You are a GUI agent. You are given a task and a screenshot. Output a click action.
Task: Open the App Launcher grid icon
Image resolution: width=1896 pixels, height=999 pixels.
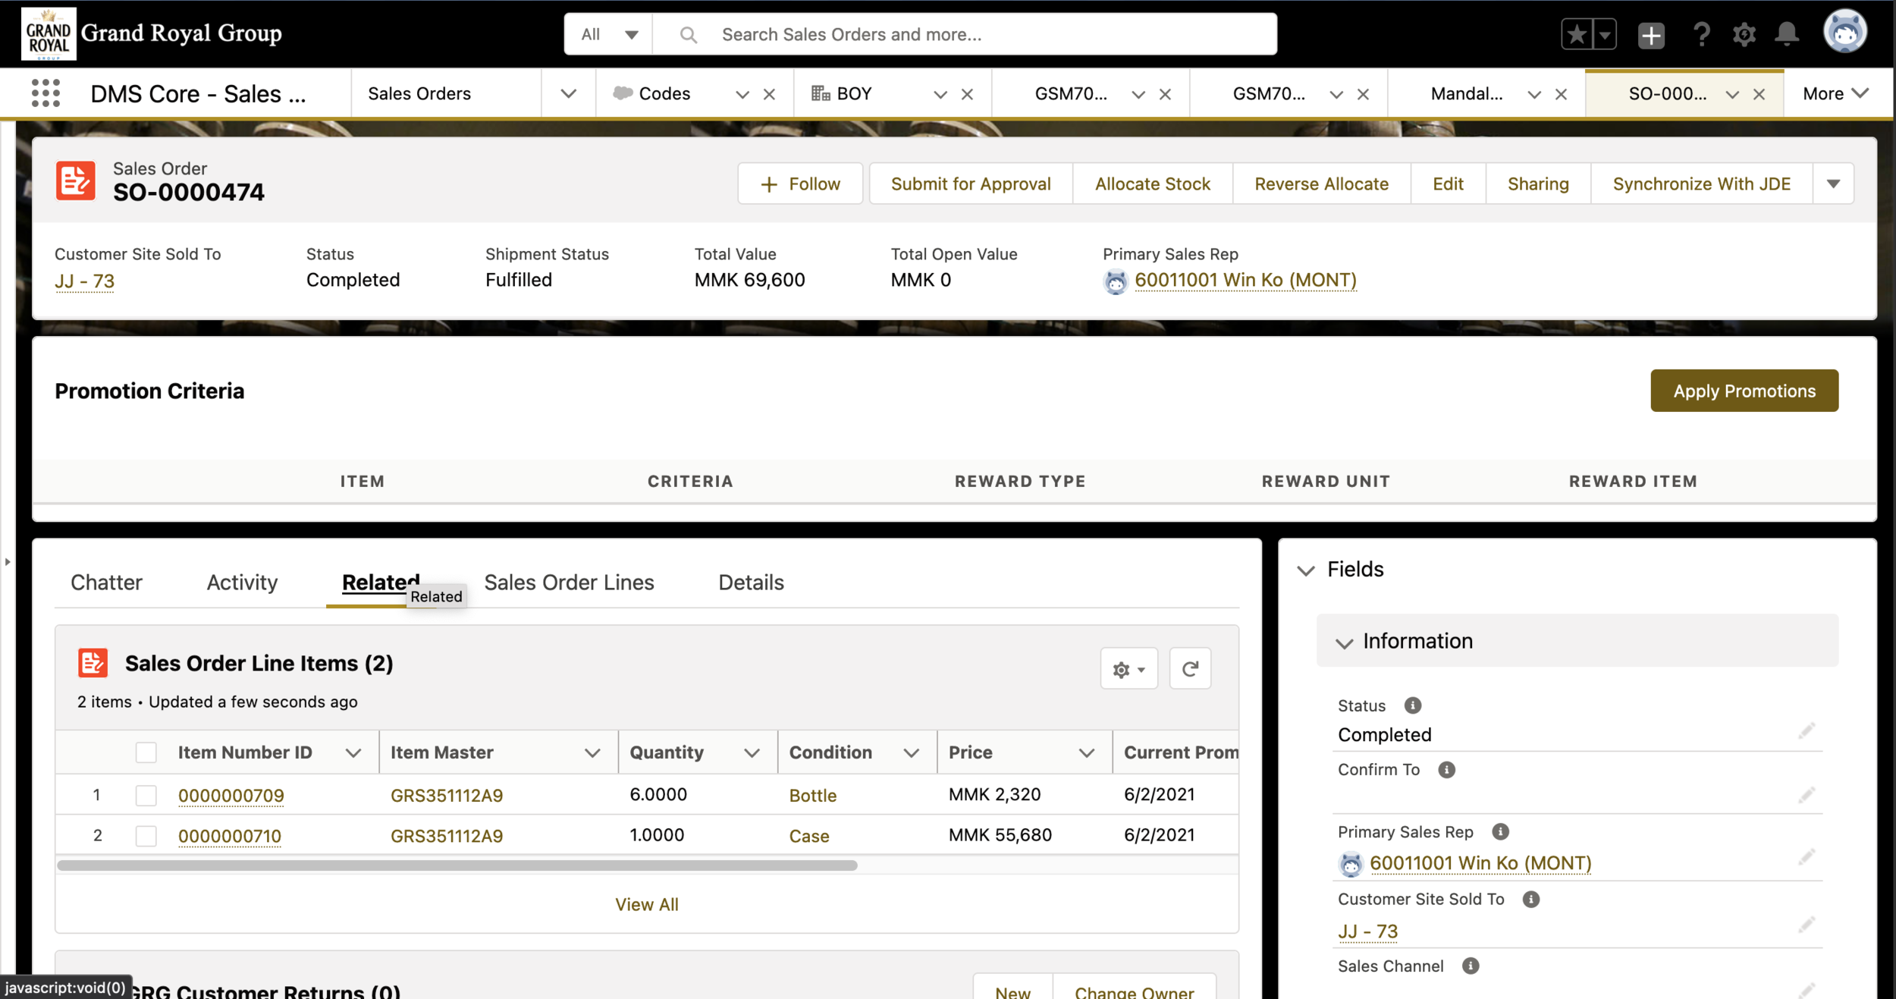tap(46, 93)
